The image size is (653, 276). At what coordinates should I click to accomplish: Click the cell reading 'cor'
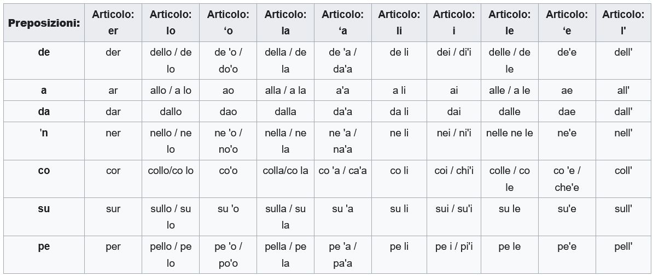(x=113, y=179)
